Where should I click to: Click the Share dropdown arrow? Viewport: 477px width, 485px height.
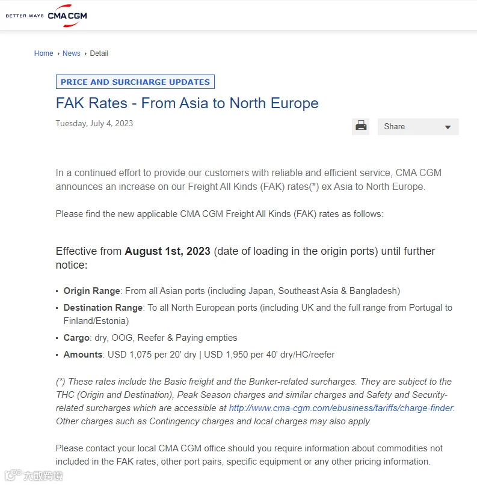[448, 127]
